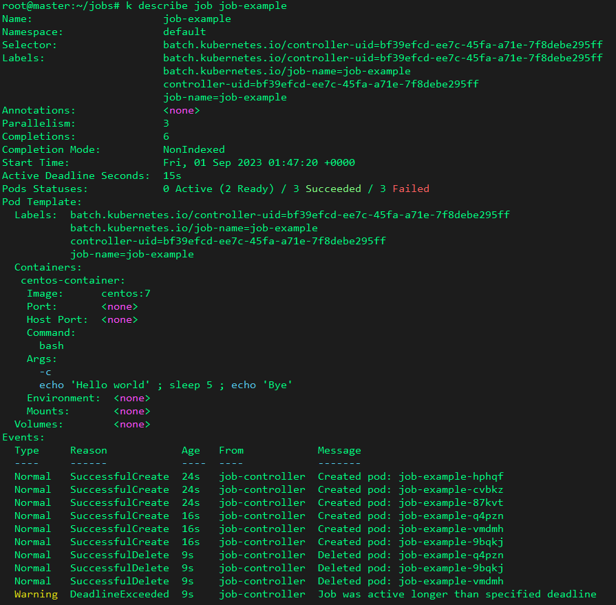Viewport: 616px width, 605px height.
Task: Click the top-level Labels 'job-name=job-example' line
Action: click(x=225, y=98)
